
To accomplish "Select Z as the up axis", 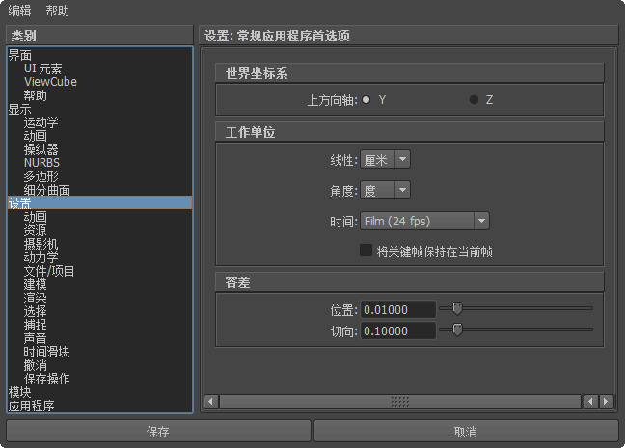I will [x=474, y=99].
